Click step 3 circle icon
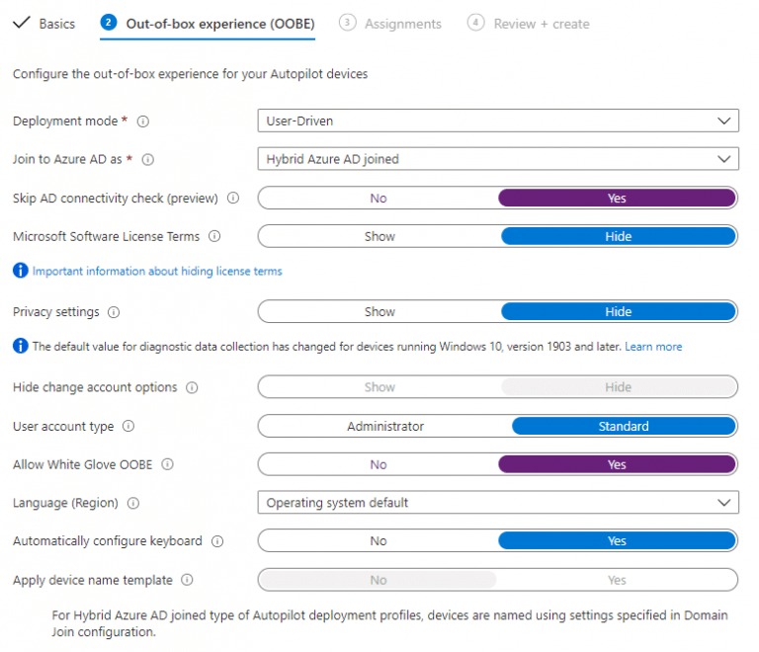Screen dimensions: 759x652 tap(347, 23)
